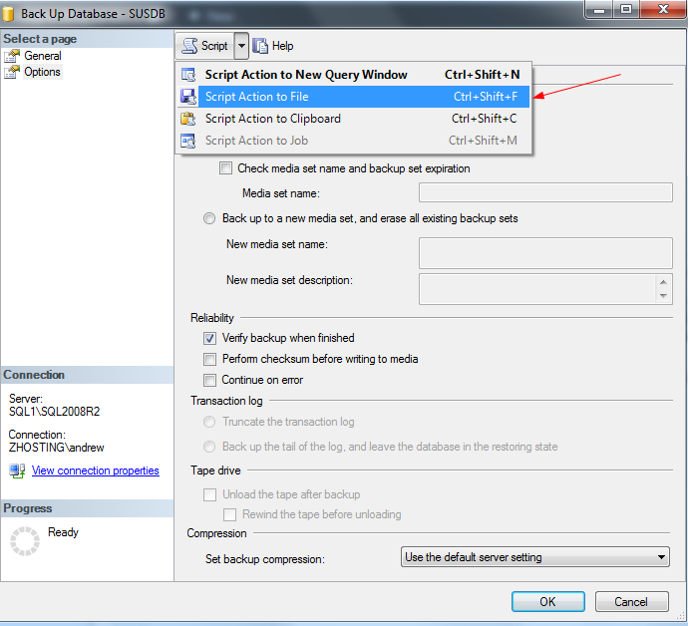Enable Check media set name and backup set expiration

[225, 168]
